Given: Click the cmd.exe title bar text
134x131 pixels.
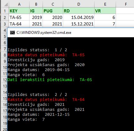Looking at the screenshot, I should (44, 33).
